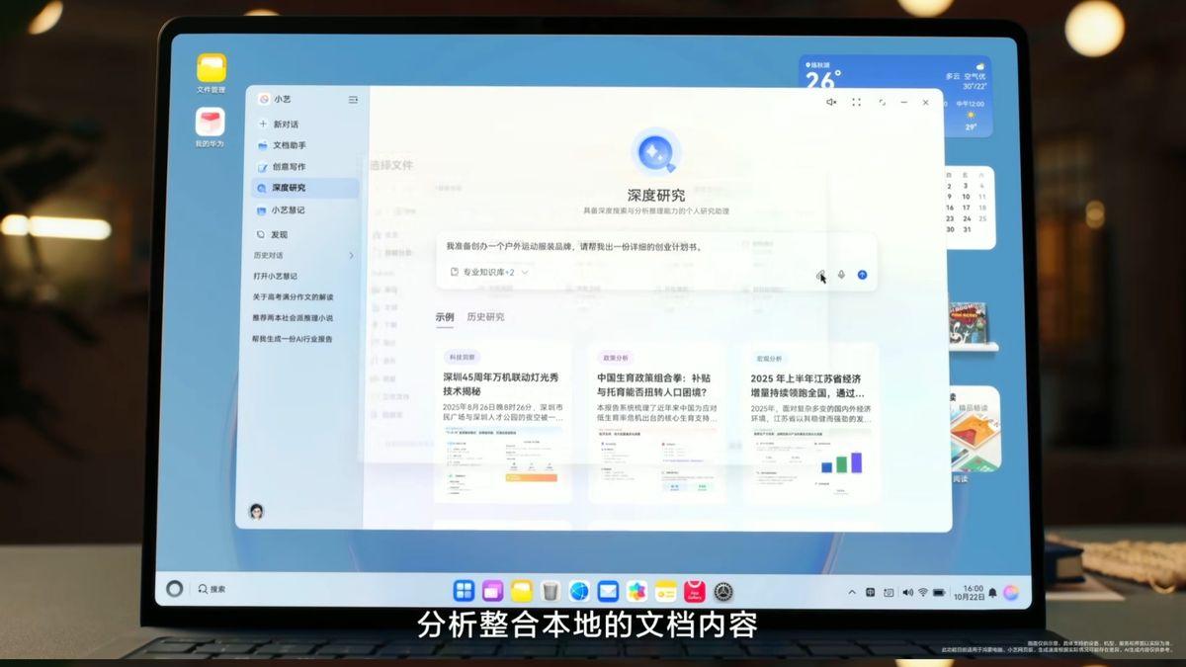Click the volume icon in the system tray
Image resolution: width=1186 pixels, height=667 pixels.
(x=907, y=593)
